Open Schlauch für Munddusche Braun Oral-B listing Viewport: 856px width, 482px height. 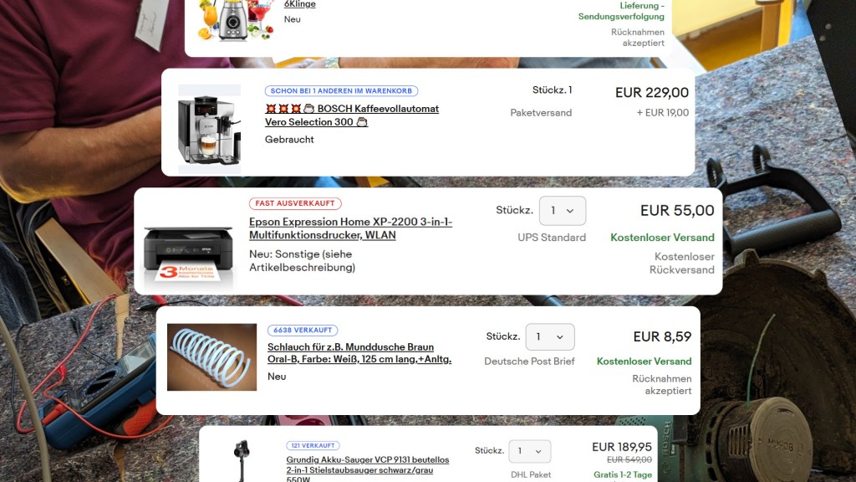[x=359, y=353]
